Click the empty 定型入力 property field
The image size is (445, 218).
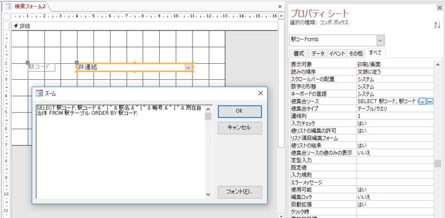point(395,160)
